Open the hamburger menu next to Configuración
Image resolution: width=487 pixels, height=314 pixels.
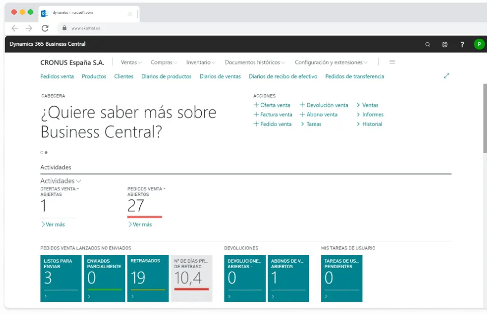pyautogui.click(x=392, y=62)
